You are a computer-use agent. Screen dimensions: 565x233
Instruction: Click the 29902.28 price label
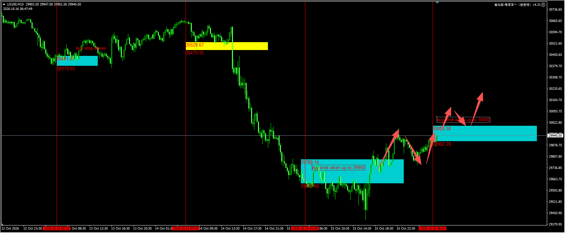coord(442,144)
